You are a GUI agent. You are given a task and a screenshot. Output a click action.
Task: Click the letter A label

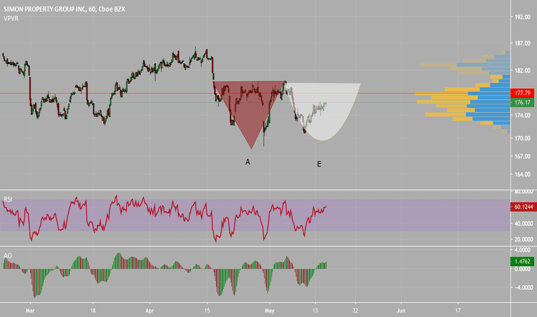[248, 162]
